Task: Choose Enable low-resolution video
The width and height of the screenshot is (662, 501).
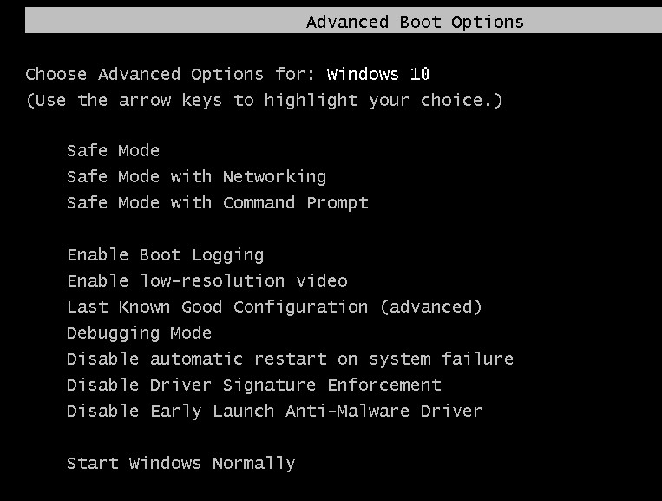Action: [x=206, y=281]
